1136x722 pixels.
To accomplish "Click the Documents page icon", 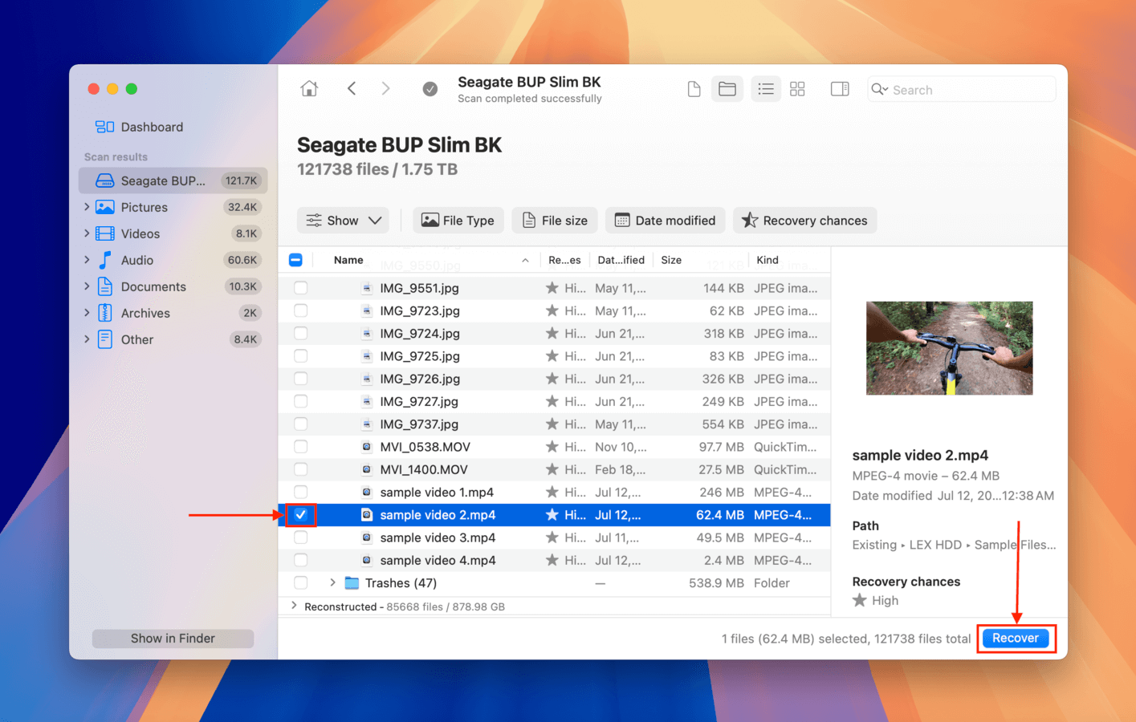I will pos(105,286).
